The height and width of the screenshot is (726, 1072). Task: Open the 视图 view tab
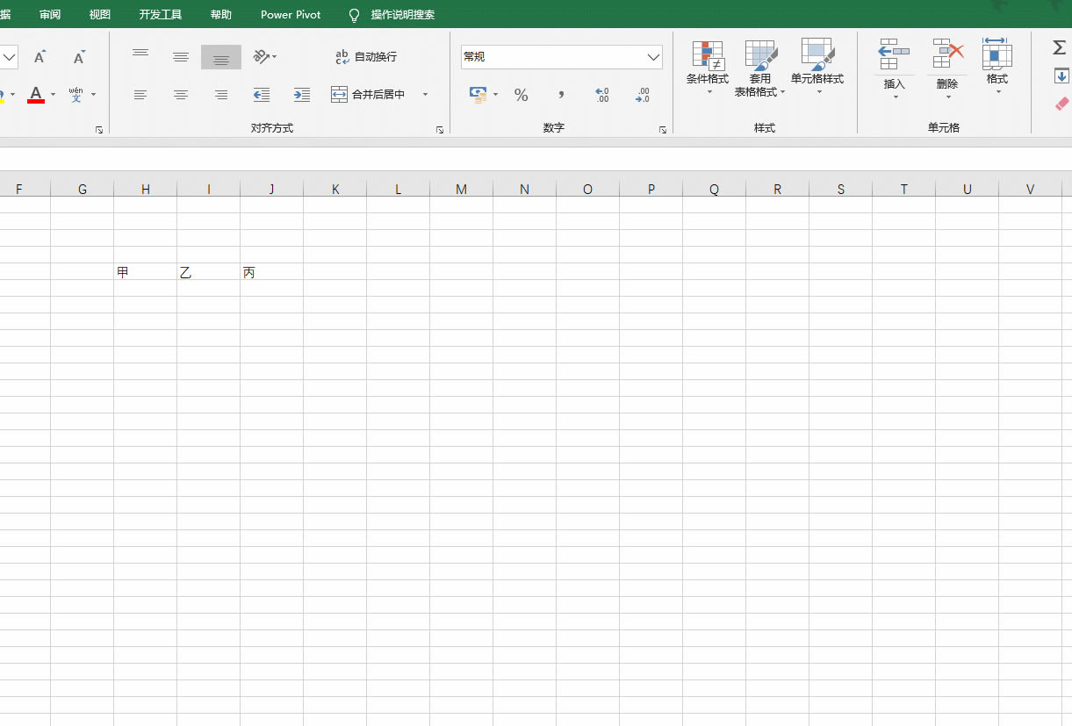tap(100, 15)
